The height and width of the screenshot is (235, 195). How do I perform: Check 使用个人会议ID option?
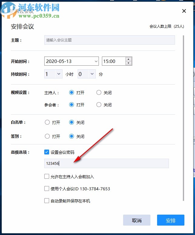(47, 188)
